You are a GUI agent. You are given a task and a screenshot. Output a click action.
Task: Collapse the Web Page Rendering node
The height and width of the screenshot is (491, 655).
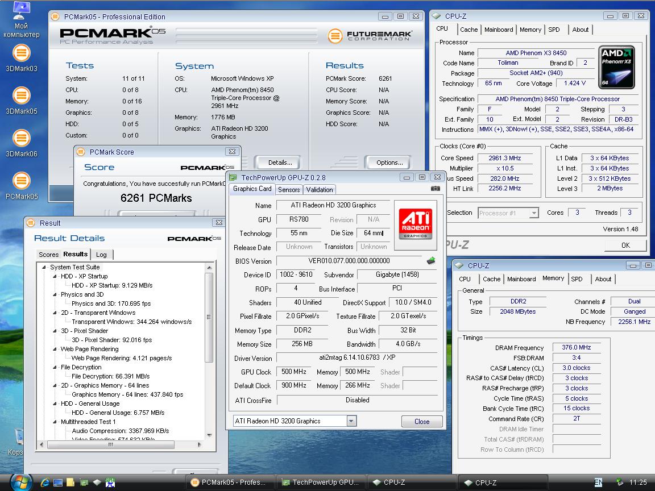55,349
